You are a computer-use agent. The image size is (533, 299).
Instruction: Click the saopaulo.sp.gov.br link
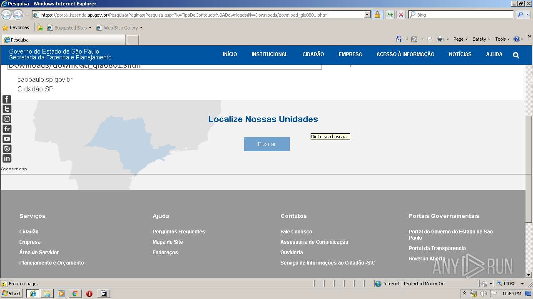(x=45, y=79)
